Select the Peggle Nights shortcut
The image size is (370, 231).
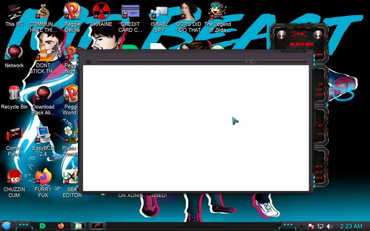[71, 59]
